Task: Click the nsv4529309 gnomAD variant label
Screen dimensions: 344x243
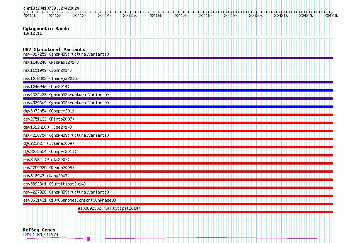Action: (x=66, y=103)
